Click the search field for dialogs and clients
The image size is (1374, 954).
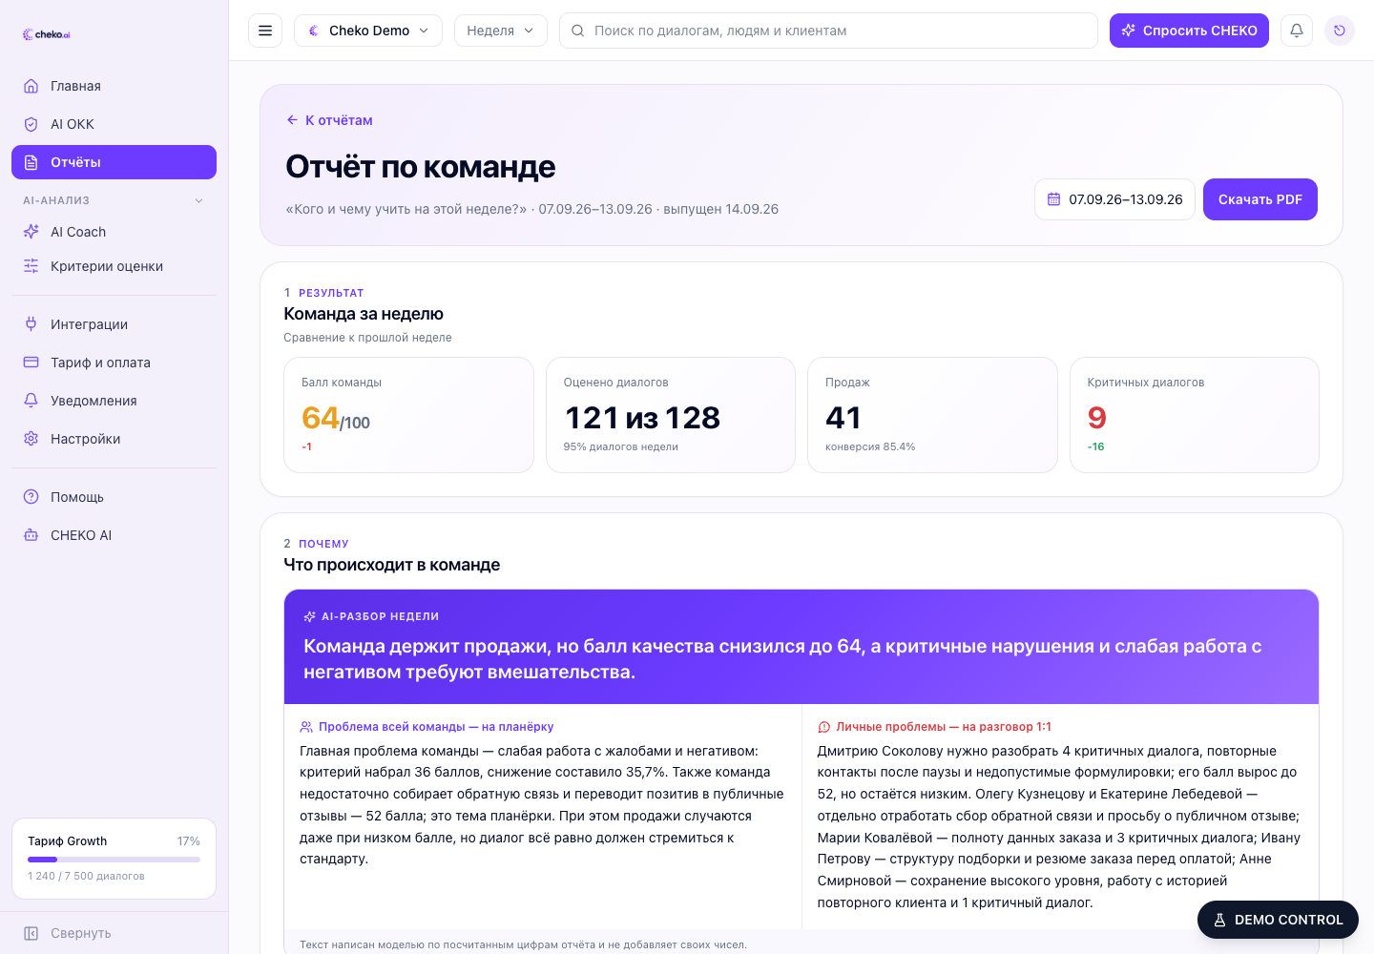[x=828, y=31]
